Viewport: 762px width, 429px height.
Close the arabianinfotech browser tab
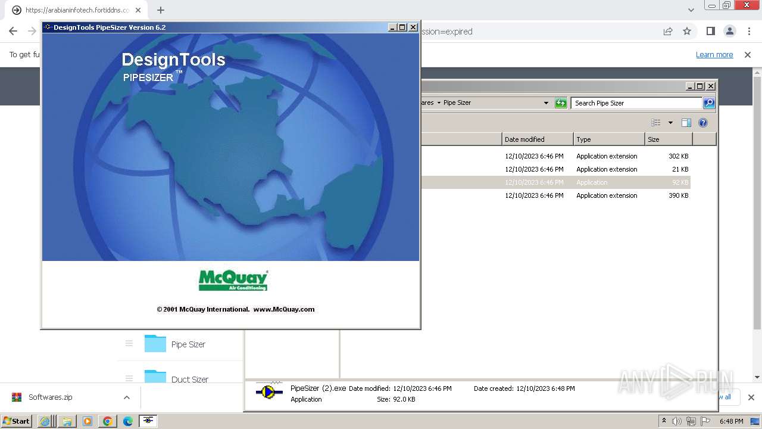tap(138, 10)
